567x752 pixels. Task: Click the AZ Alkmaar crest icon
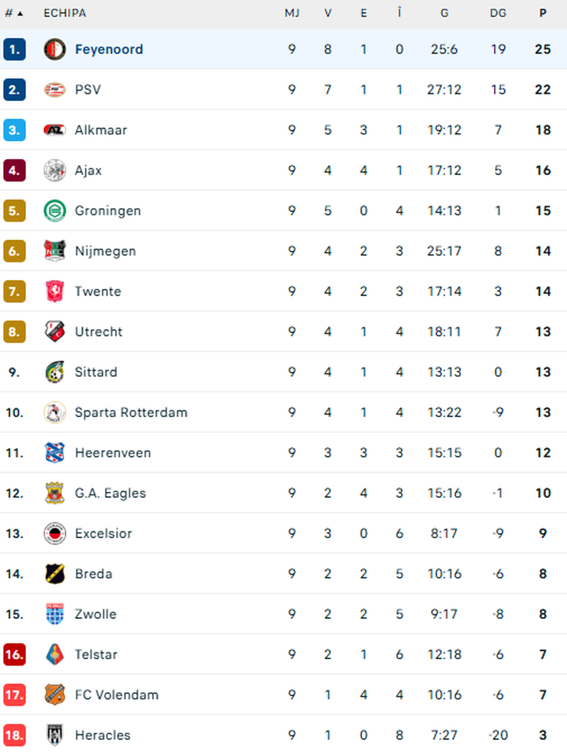[54, 130]
